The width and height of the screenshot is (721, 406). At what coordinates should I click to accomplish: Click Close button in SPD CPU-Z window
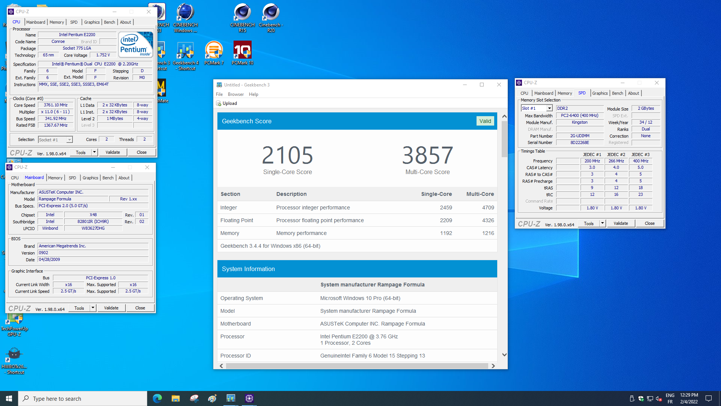pyautogui.click(x=650, y=223)
